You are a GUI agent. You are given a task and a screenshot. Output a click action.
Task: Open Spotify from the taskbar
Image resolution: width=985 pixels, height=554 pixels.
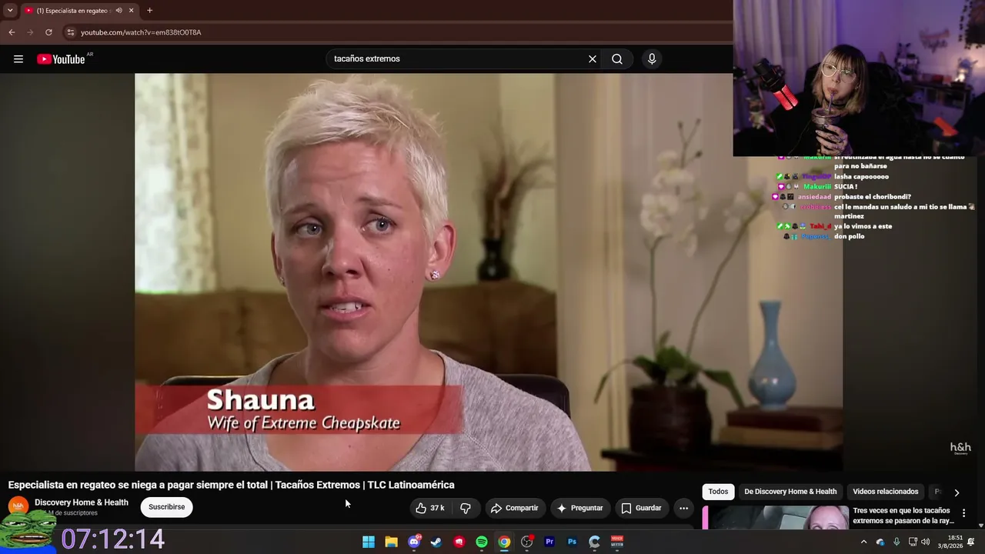click(482, 542)
